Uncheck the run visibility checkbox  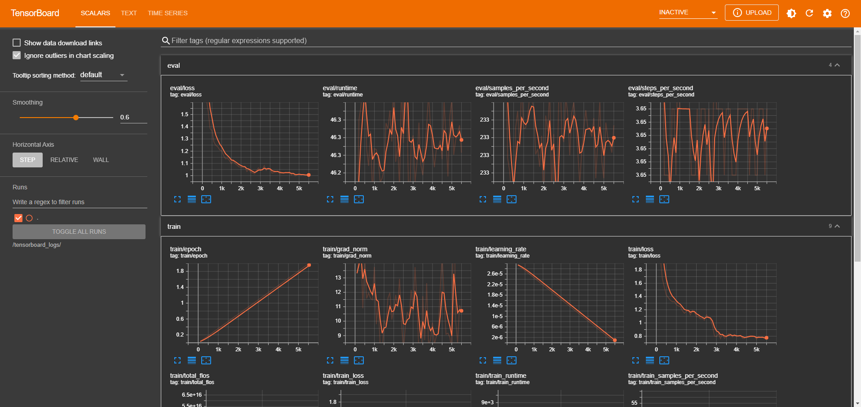(x=18, y=218)
